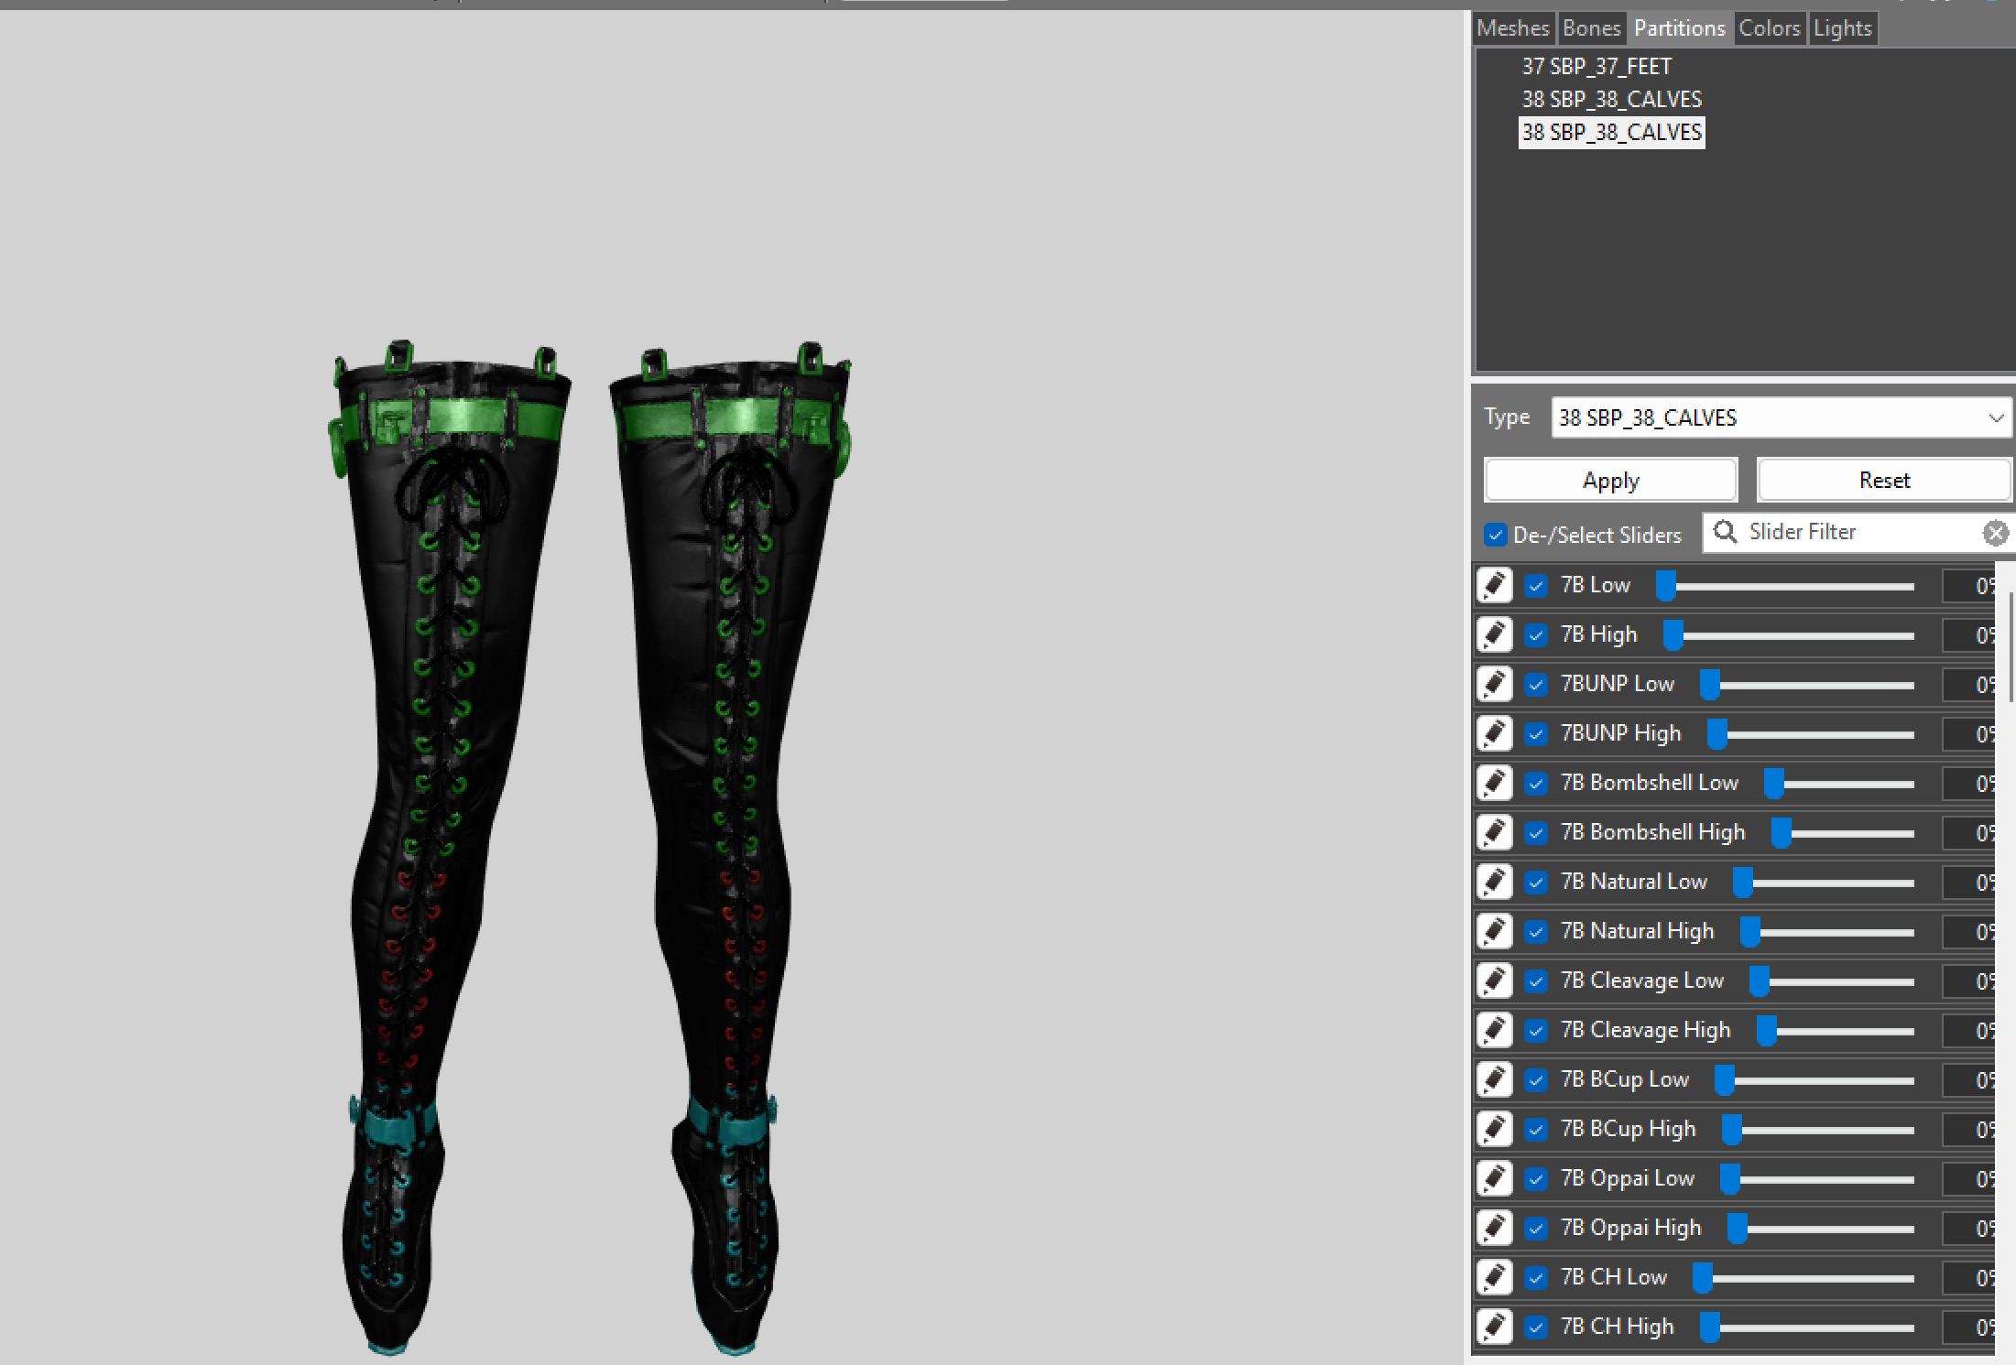
Task: Click the edit pencil icon for 7B Natural High
Action: pos(1494,931)
